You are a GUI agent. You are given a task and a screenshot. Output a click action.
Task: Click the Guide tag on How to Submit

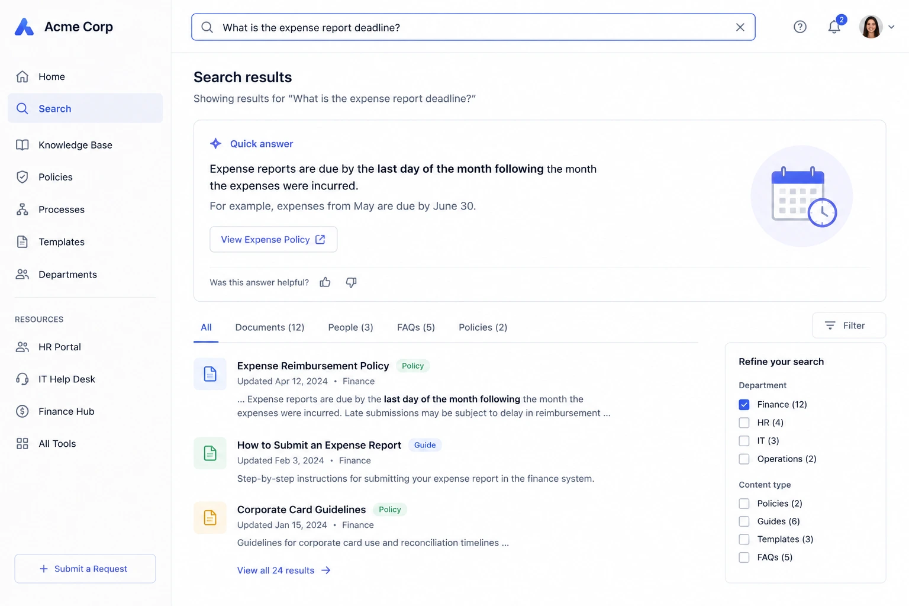click(425, 445)
